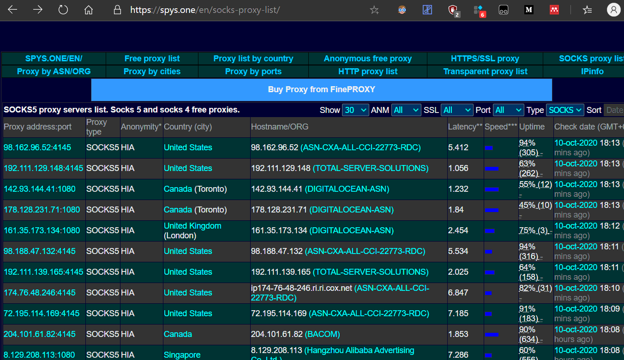Open Anonymous free proxy menu item

[368, 59]
